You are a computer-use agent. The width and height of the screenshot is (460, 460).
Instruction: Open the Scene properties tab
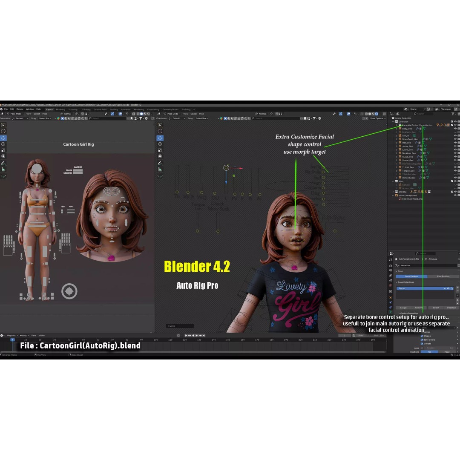pos(391,280)
